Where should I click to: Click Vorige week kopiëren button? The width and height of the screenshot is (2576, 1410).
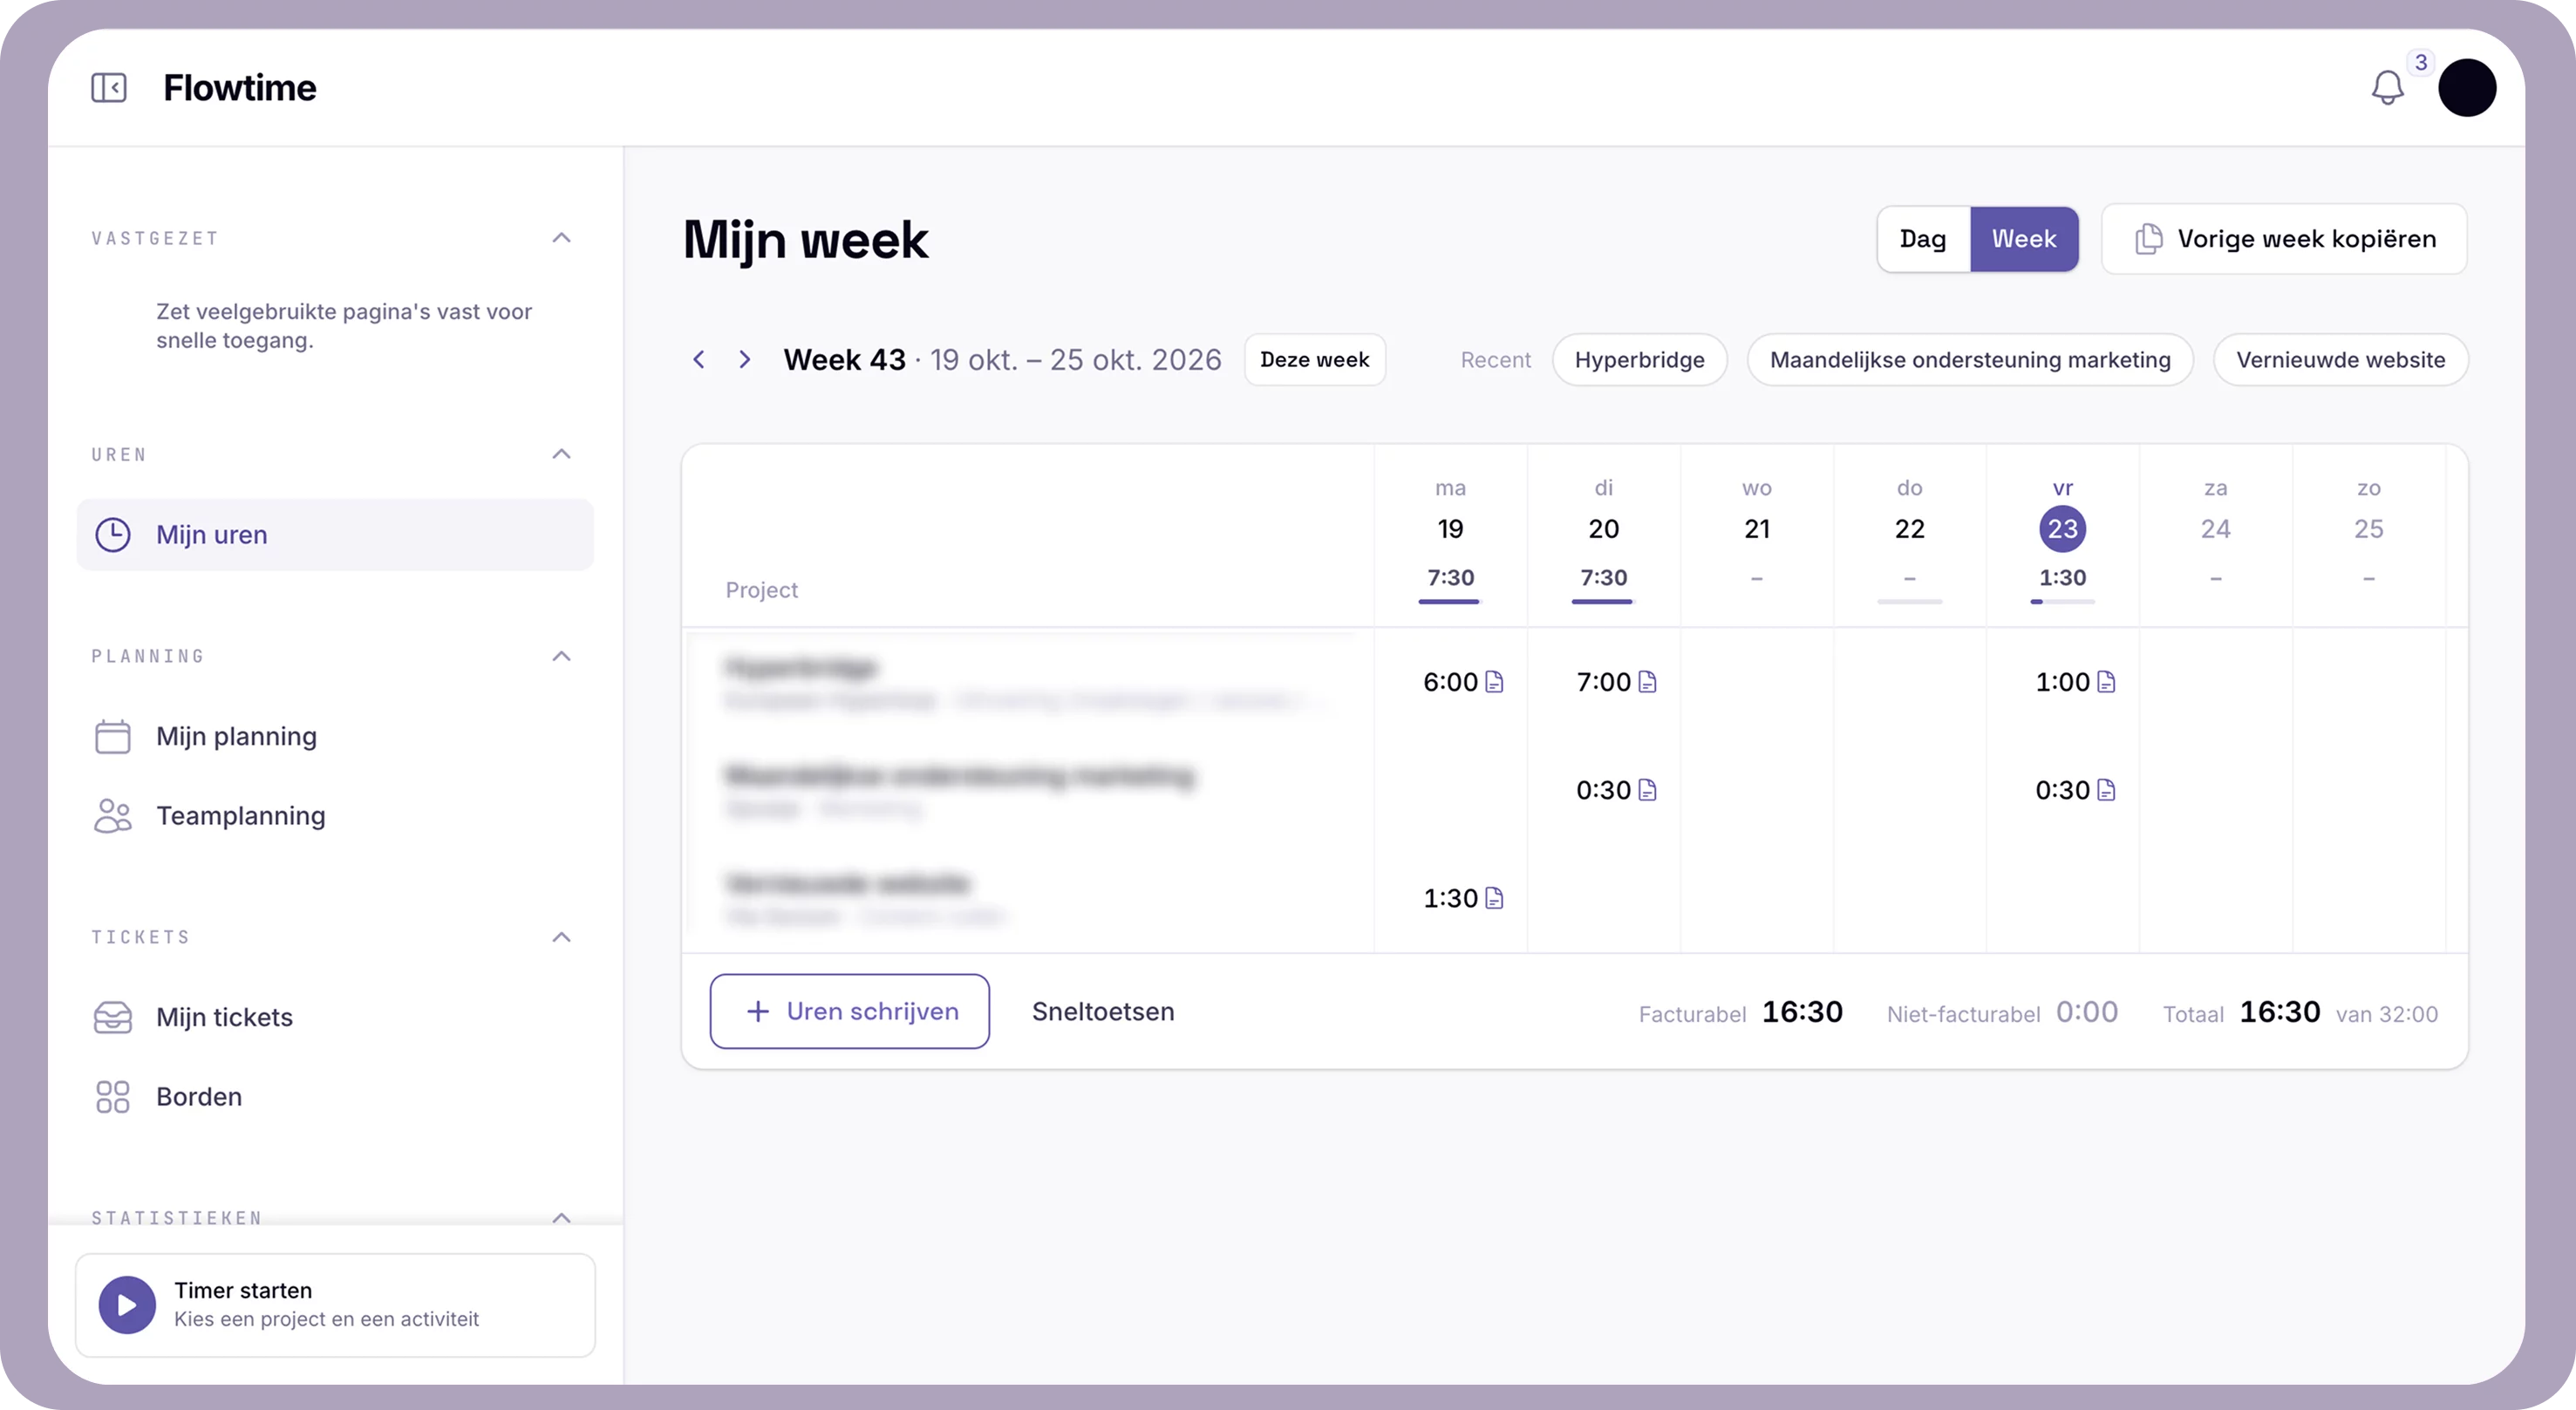coord(2284,239)
